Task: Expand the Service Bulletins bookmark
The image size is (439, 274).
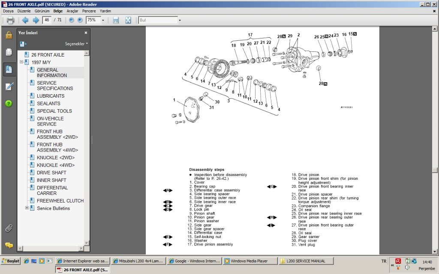Action: click(x=27, y=208)
